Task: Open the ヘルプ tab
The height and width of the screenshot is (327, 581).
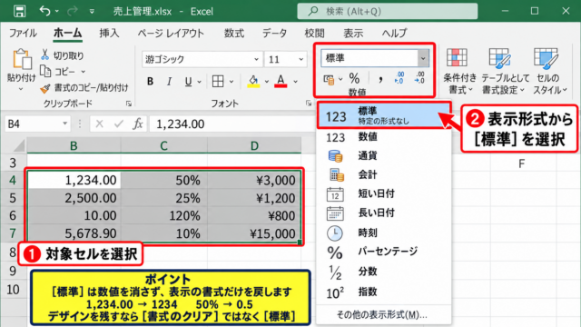Action: [394, 33]
